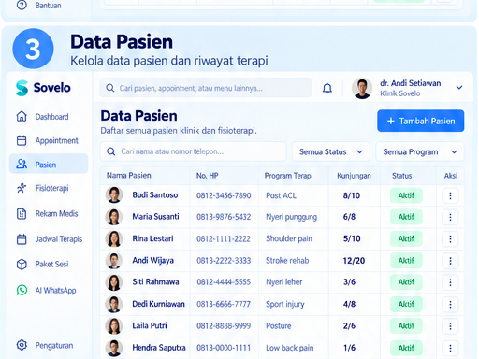Click the Nyeri leher program cell
479x359 pixels.
click(x=284, y=282)
